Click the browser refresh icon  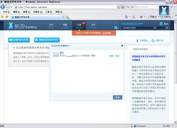128,7
